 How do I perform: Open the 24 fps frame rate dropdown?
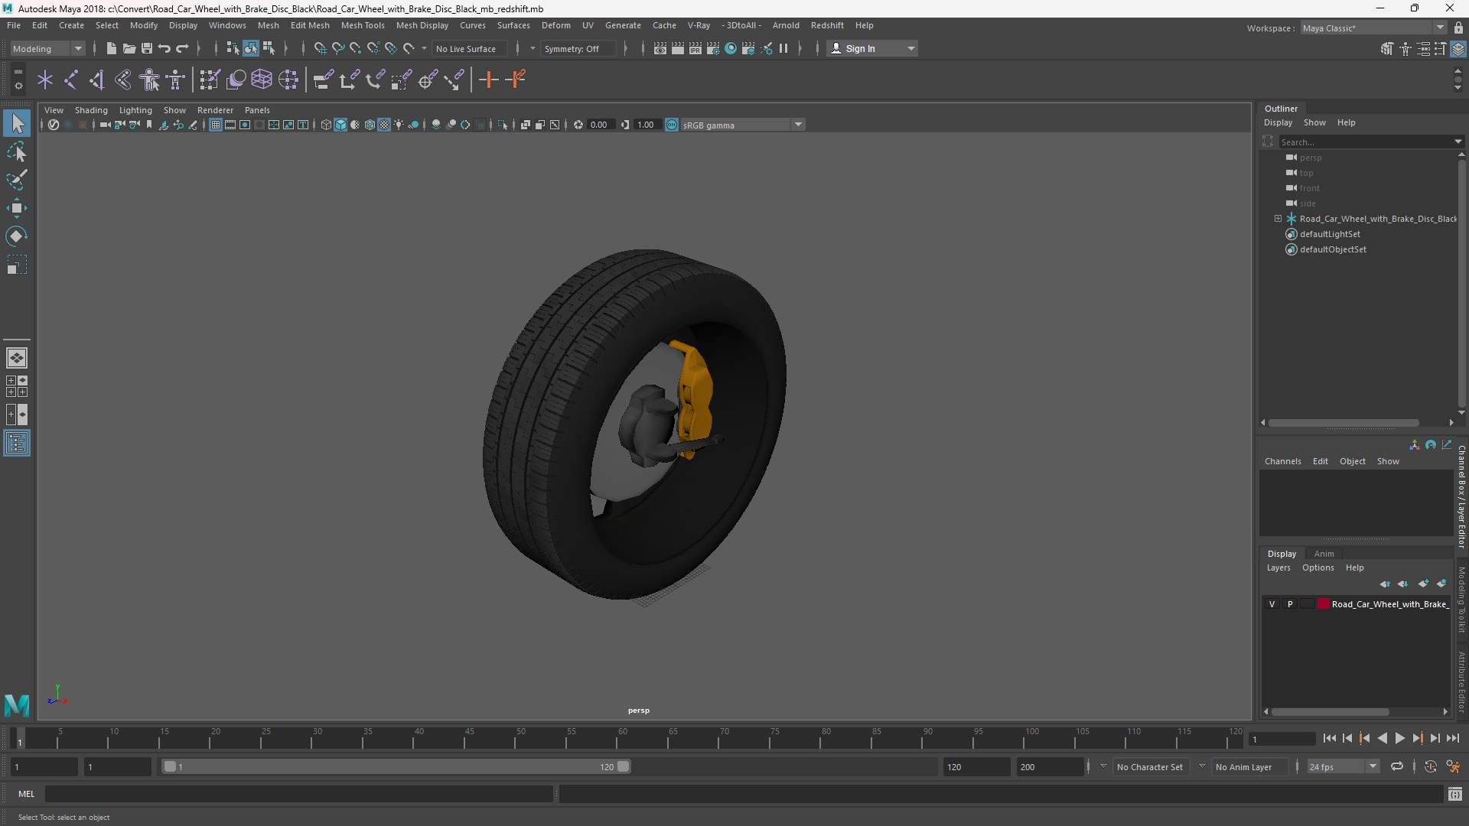1343,766
